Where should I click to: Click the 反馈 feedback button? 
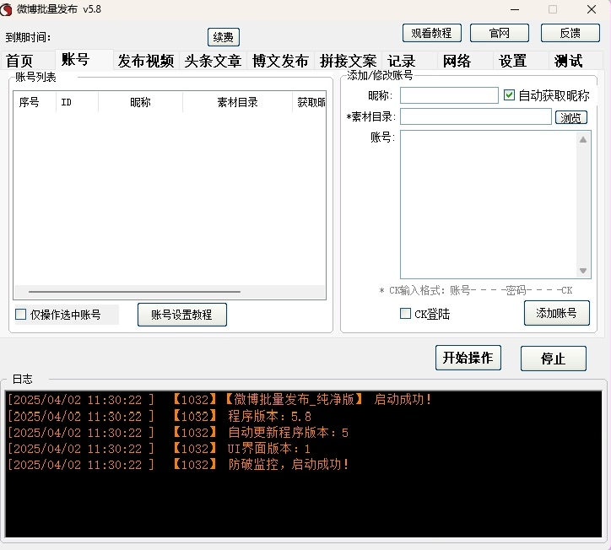570,33
